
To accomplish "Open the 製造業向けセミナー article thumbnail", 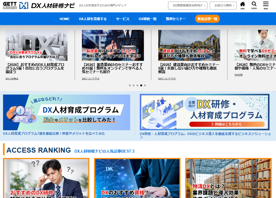I will pyautogui.click(x=113, y=45).
